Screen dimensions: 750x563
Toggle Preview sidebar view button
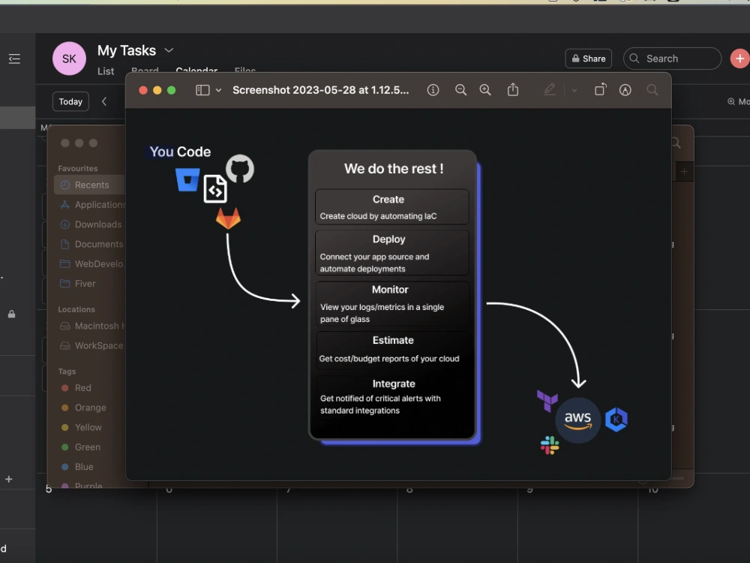pyautogui.click(x=202, y=90)
